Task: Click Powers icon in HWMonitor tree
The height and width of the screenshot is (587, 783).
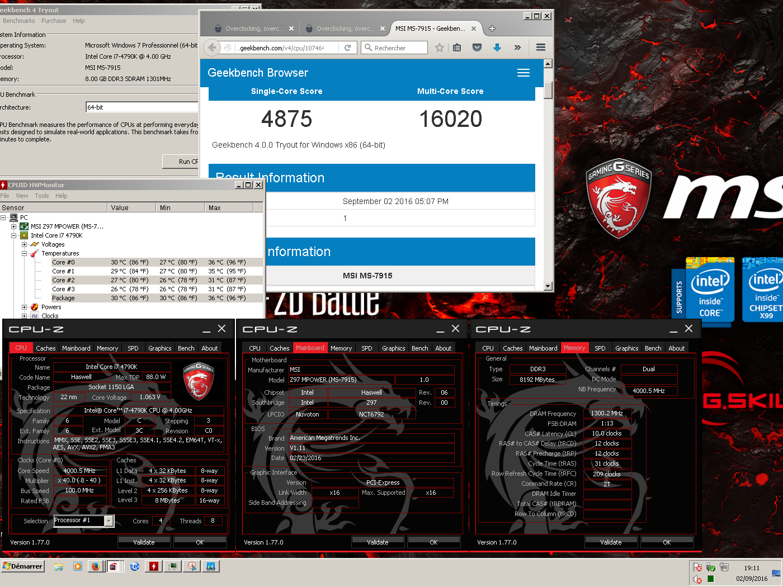Action: (x=34, y=307)
